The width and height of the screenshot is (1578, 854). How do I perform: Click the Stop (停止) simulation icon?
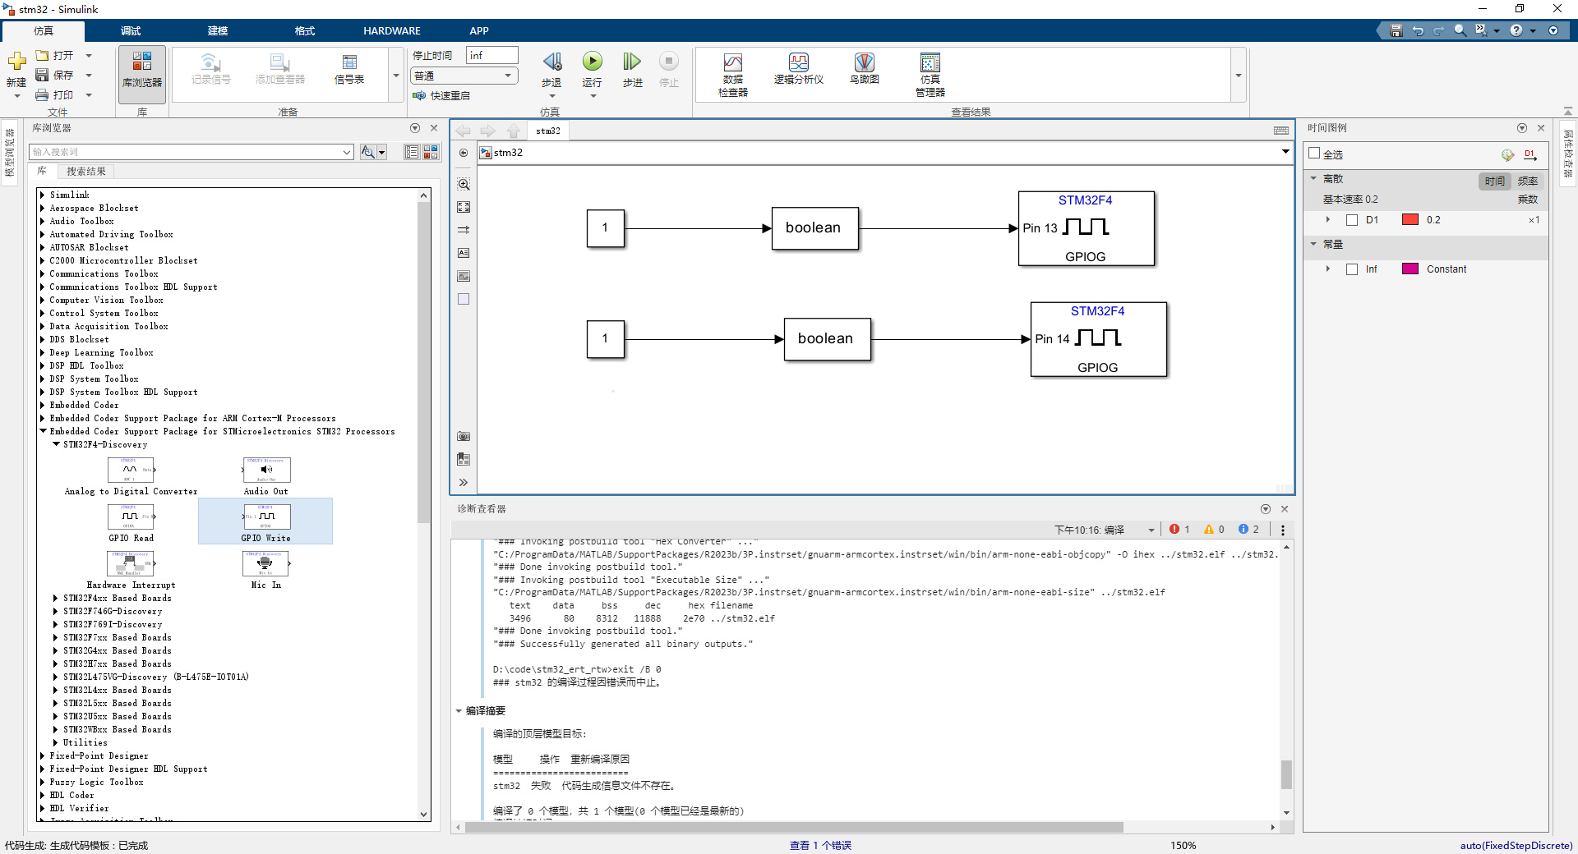(x=669, y=62)
